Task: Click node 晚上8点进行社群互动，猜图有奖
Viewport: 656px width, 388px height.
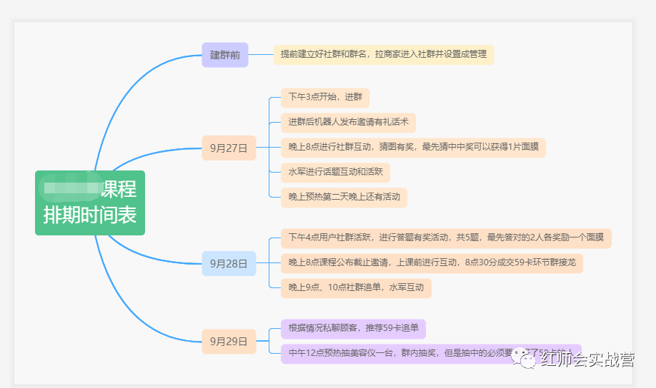Action: 413,148
